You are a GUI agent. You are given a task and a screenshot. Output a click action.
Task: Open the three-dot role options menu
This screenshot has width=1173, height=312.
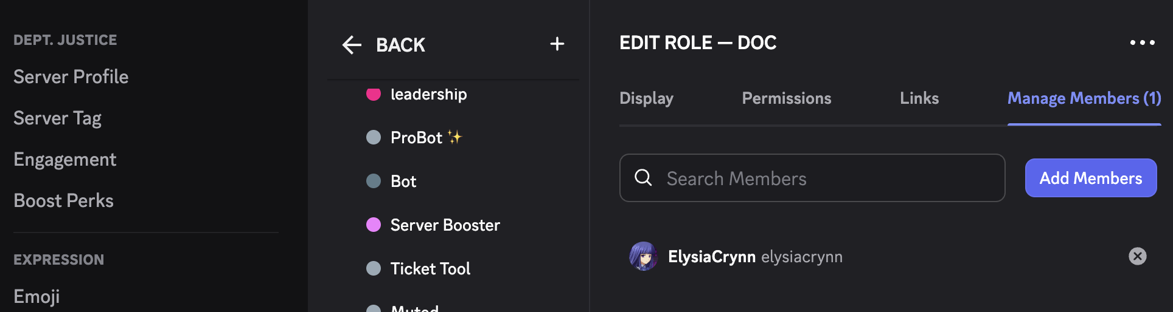(1142, 42)
